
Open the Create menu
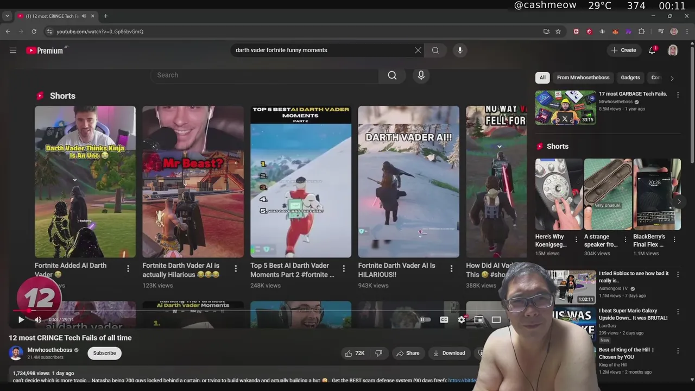click(x=623, y=50)
